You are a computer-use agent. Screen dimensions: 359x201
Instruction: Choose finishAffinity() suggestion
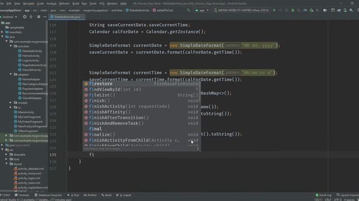[x=141, y=112]
